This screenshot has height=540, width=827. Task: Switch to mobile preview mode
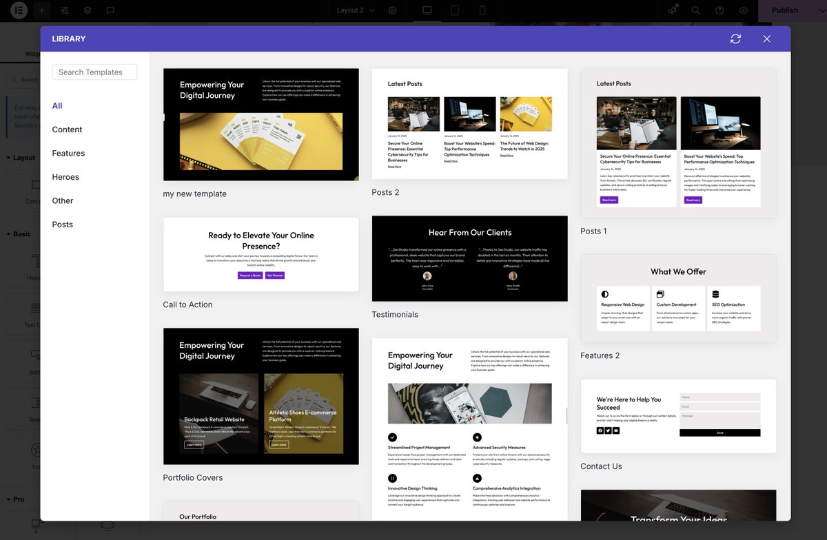click(480, 10)
